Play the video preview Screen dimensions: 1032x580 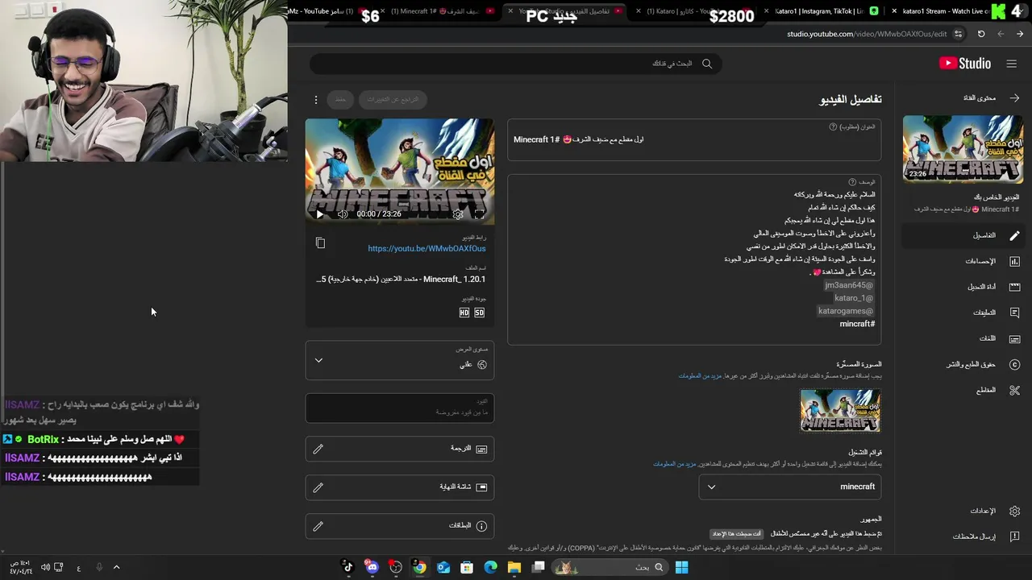pyautogui.click(x=319, y=214)
